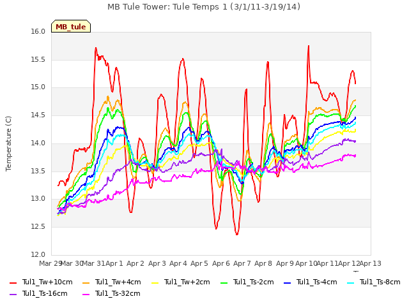Click the Apr 4 x-axis date label
This screenshot has height=306, width=409.
(x=178, y=263)
